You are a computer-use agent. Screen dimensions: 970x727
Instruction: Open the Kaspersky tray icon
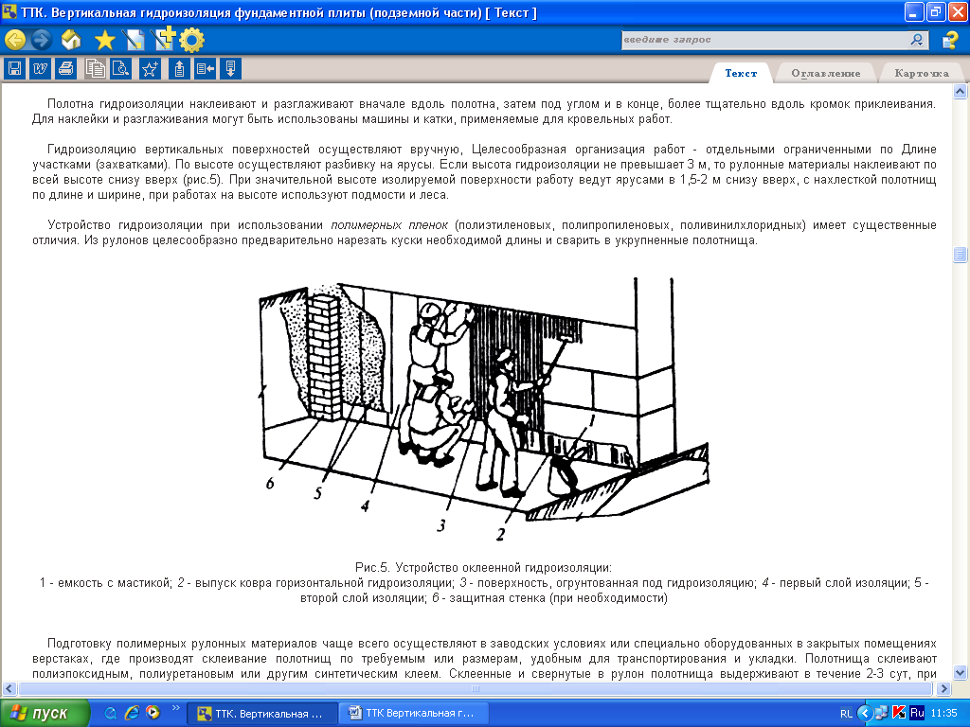(x=898, y=713)
